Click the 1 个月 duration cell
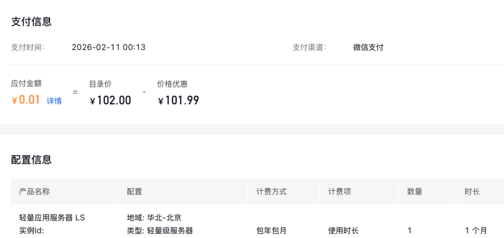The image size is (504, 238). pos(476,230)
